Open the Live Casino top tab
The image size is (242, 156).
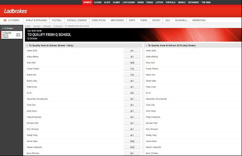pyautogui.click(x=129, y=2)
